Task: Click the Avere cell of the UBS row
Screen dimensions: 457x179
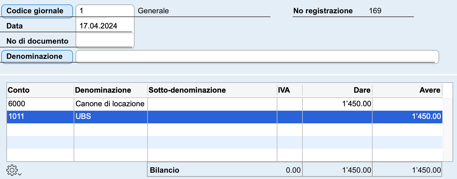Action: [407, 117]
